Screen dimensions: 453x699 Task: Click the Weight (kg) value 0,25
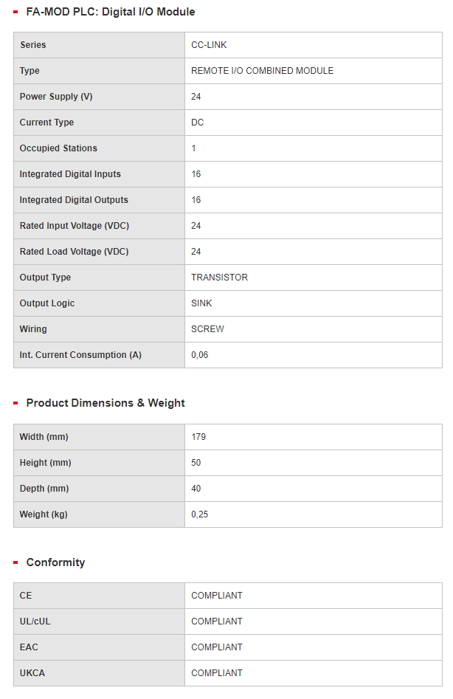point(199,515)
